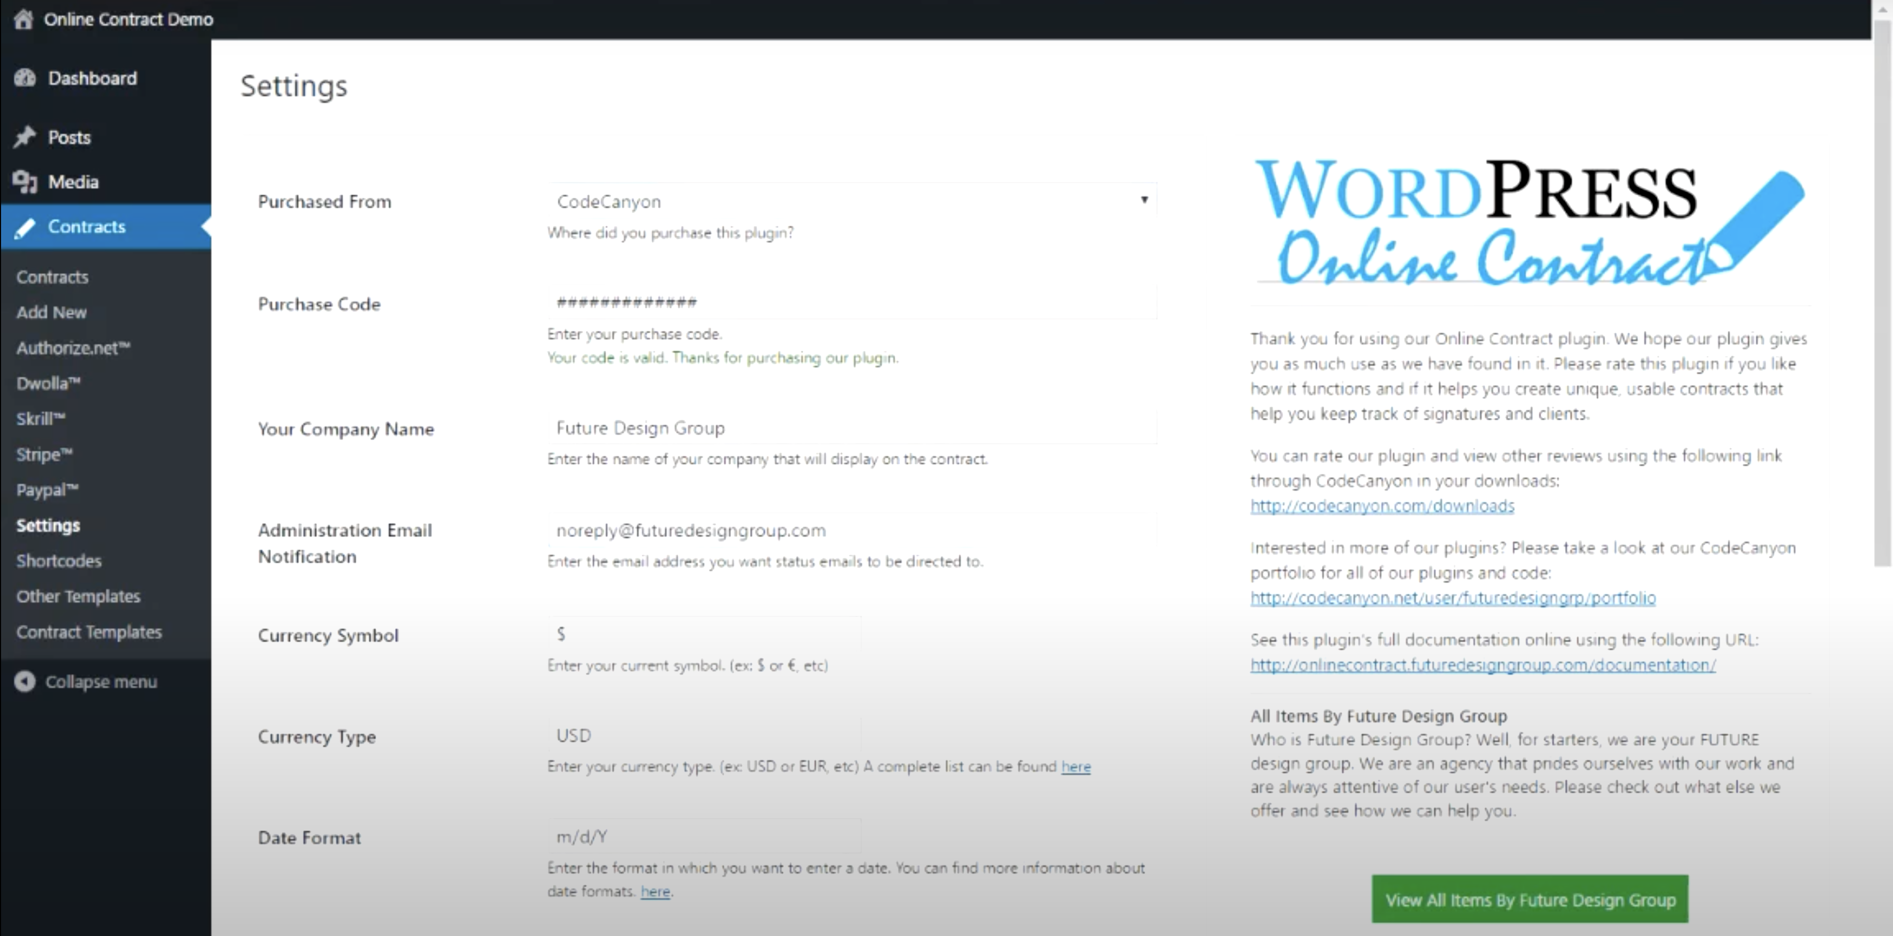1893x936 pixels.
Task: Click the Dashboard gauge icon
Action: coord(25,78)
